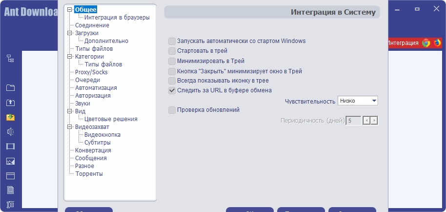The width and height of the screenshot is (446, 212).
Task: Open the Субтитры settings page
Action: [98, 143]
